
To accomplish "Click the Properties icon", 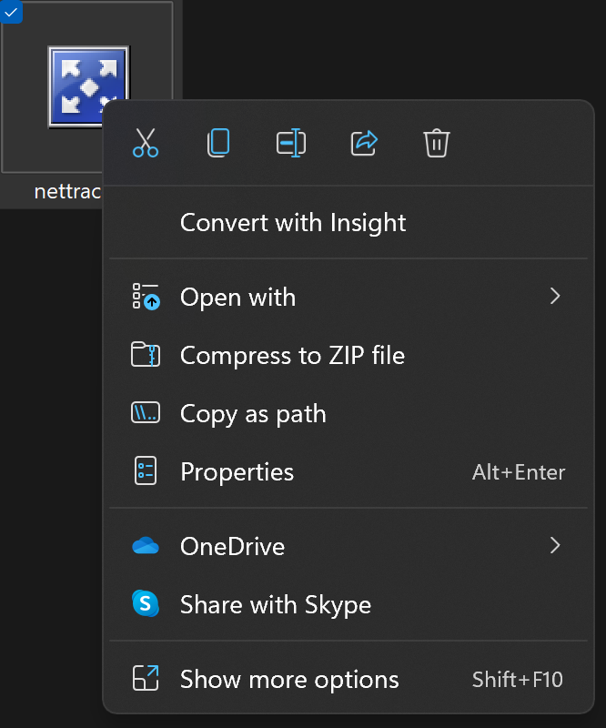I will point(146,471).
